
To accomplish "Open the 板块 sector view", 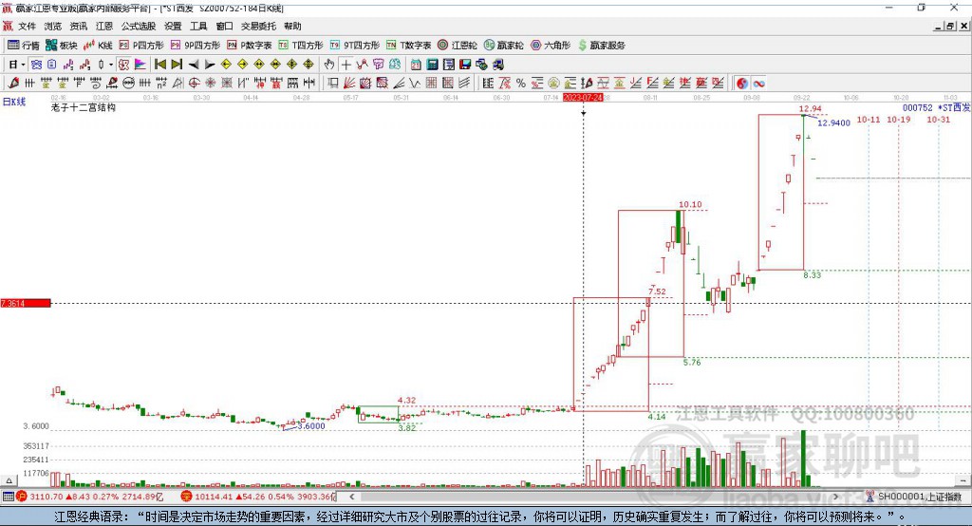I will tap(62, 46).
